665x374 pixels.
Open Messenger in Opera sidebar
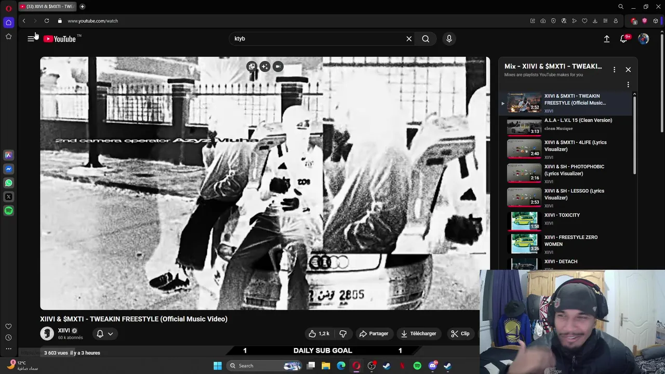(x=8, y=169)
